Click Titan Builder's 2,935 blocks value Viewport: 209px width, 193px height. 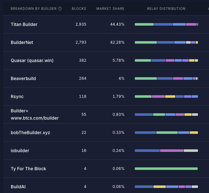81,24
